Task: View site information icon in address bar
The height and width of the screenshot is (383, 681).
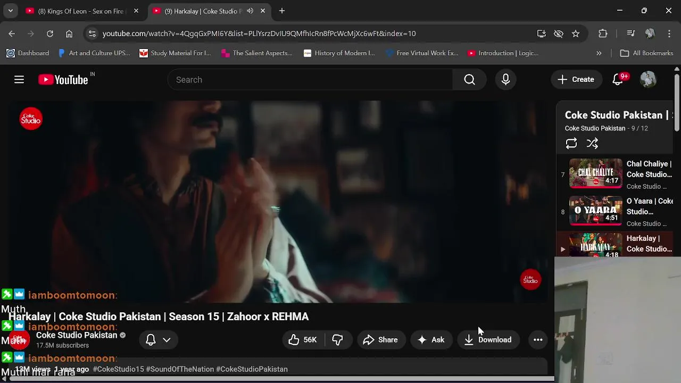Action: 92,34
